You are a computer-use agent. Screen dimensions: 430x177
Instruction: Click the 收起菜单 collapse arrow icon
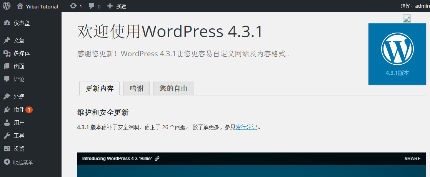pos(7,162)
